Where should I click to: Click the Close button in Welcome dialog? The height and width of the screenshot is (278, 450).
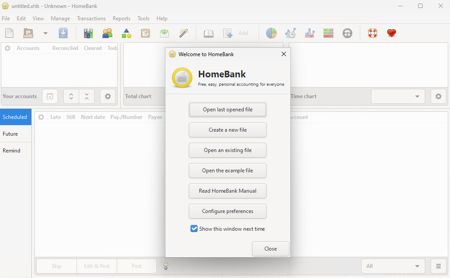(x=271, y=249)
